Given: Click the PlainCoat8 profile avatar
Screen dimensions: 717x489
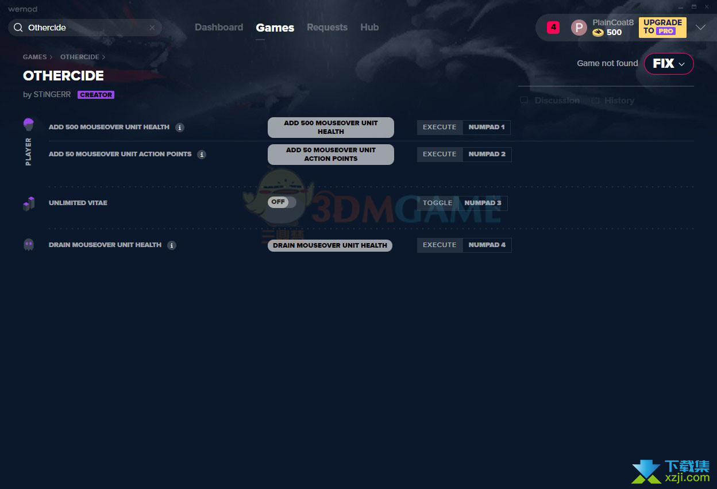Looking at the screenshot, I should coord(579,28).
